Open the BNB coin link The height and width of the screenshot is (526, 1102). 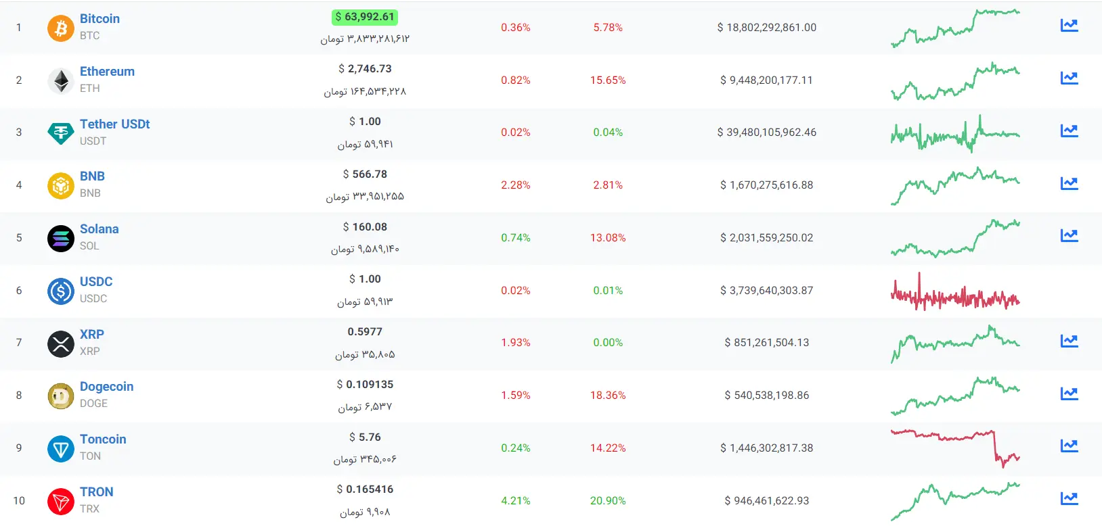92,176
